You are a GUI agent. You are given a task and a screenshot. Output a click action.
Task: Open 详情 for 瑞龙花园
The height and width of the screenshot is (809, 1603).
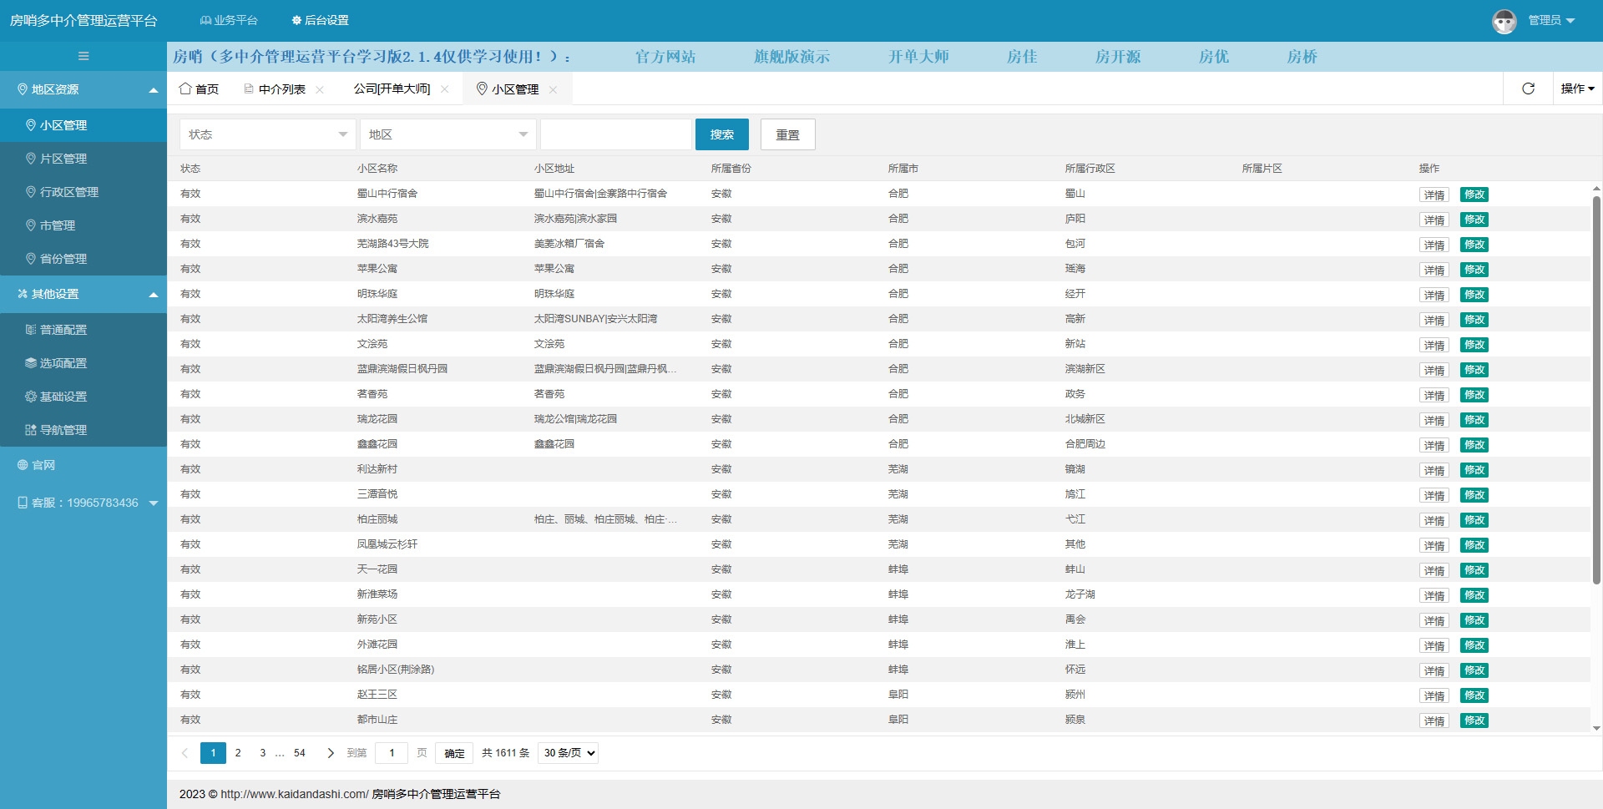click(1434, 420)
